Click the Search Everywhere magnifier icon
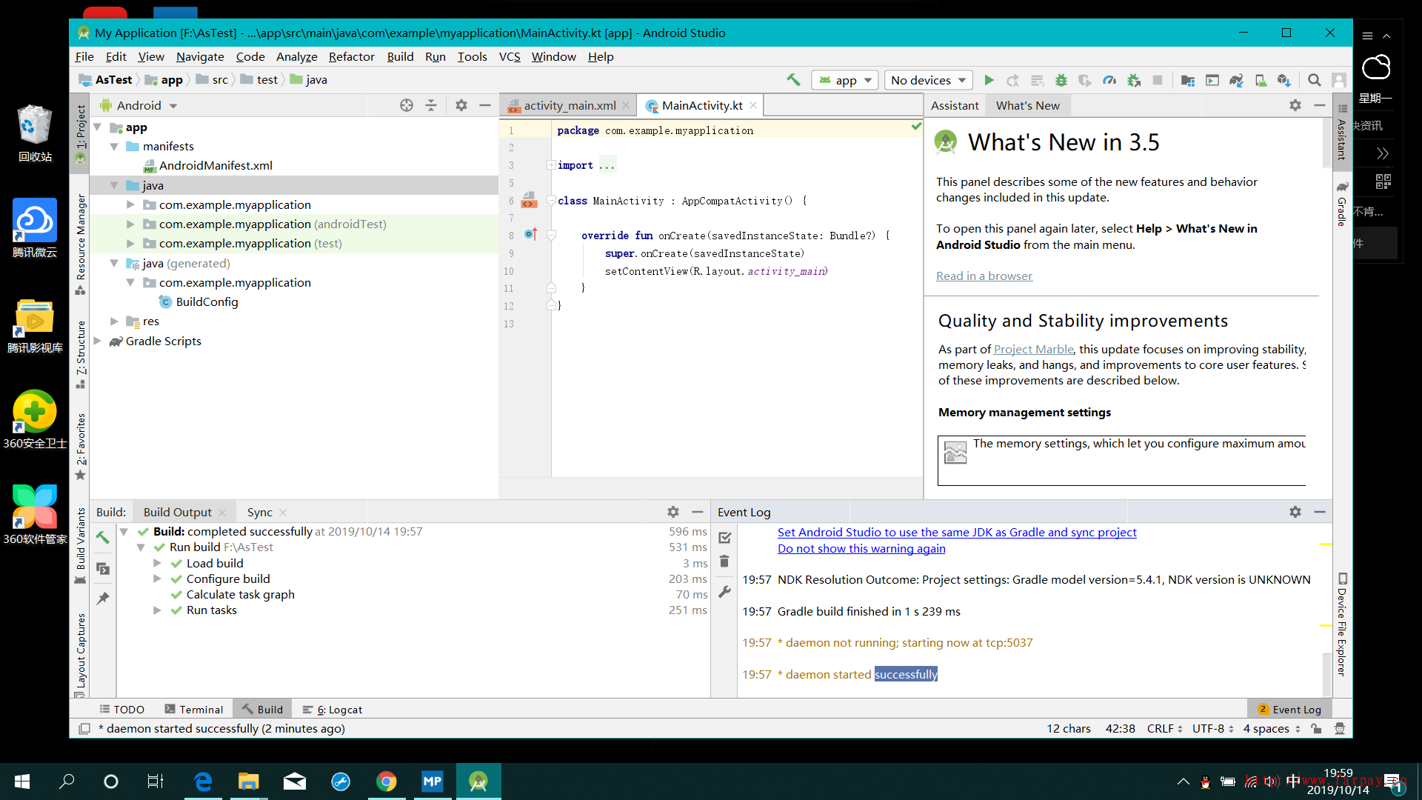This screenshot has width=1422, height=800. pos(1315,80)
